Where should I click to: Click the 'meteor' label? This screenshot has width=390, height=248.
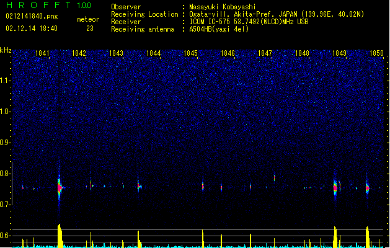tap(88, 19)
